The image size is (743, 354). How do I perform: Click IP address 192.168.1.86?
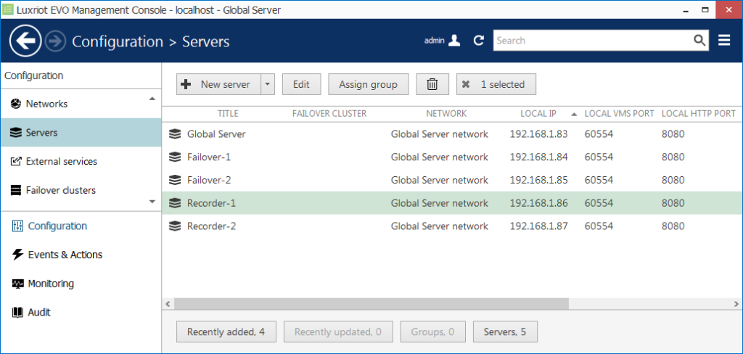click(539, 203)
